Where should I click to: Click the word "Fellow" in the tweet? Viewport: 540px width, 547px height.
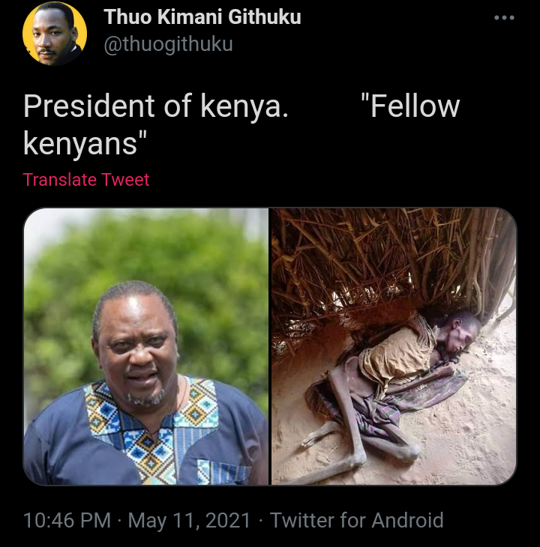point(409,106)
